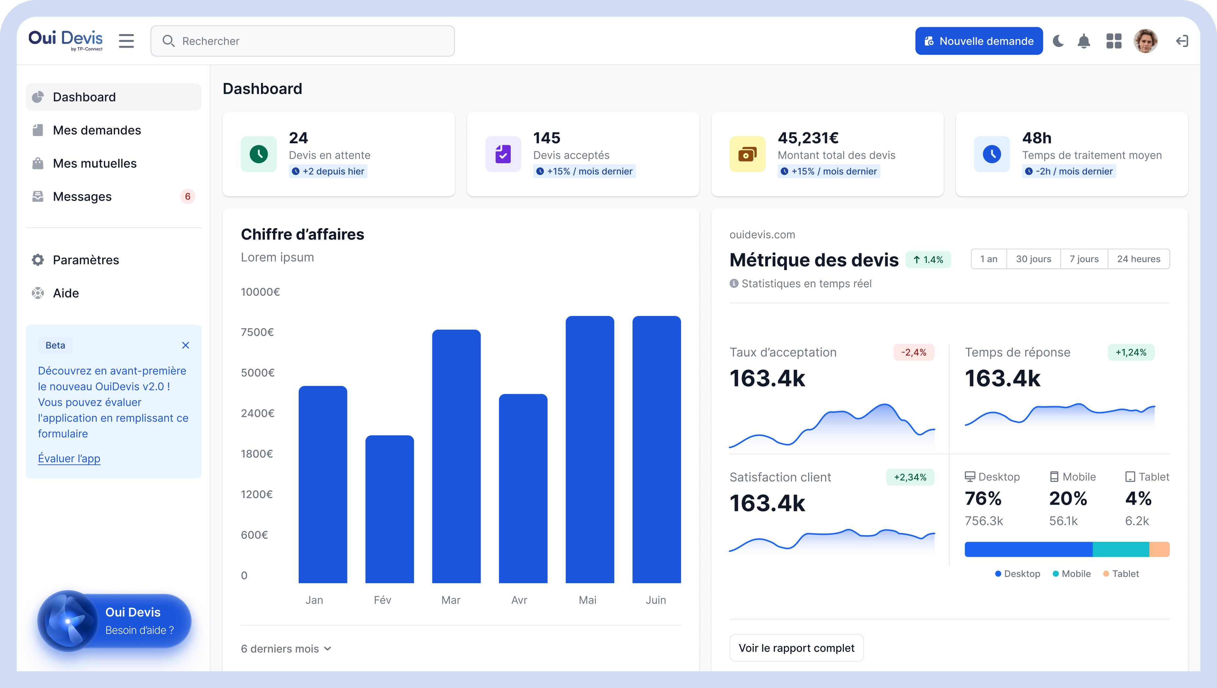The width and height of the screenshot is (1217, 688).
Task: Click the logout arrow icon
Action: [x=1182, y=41]
